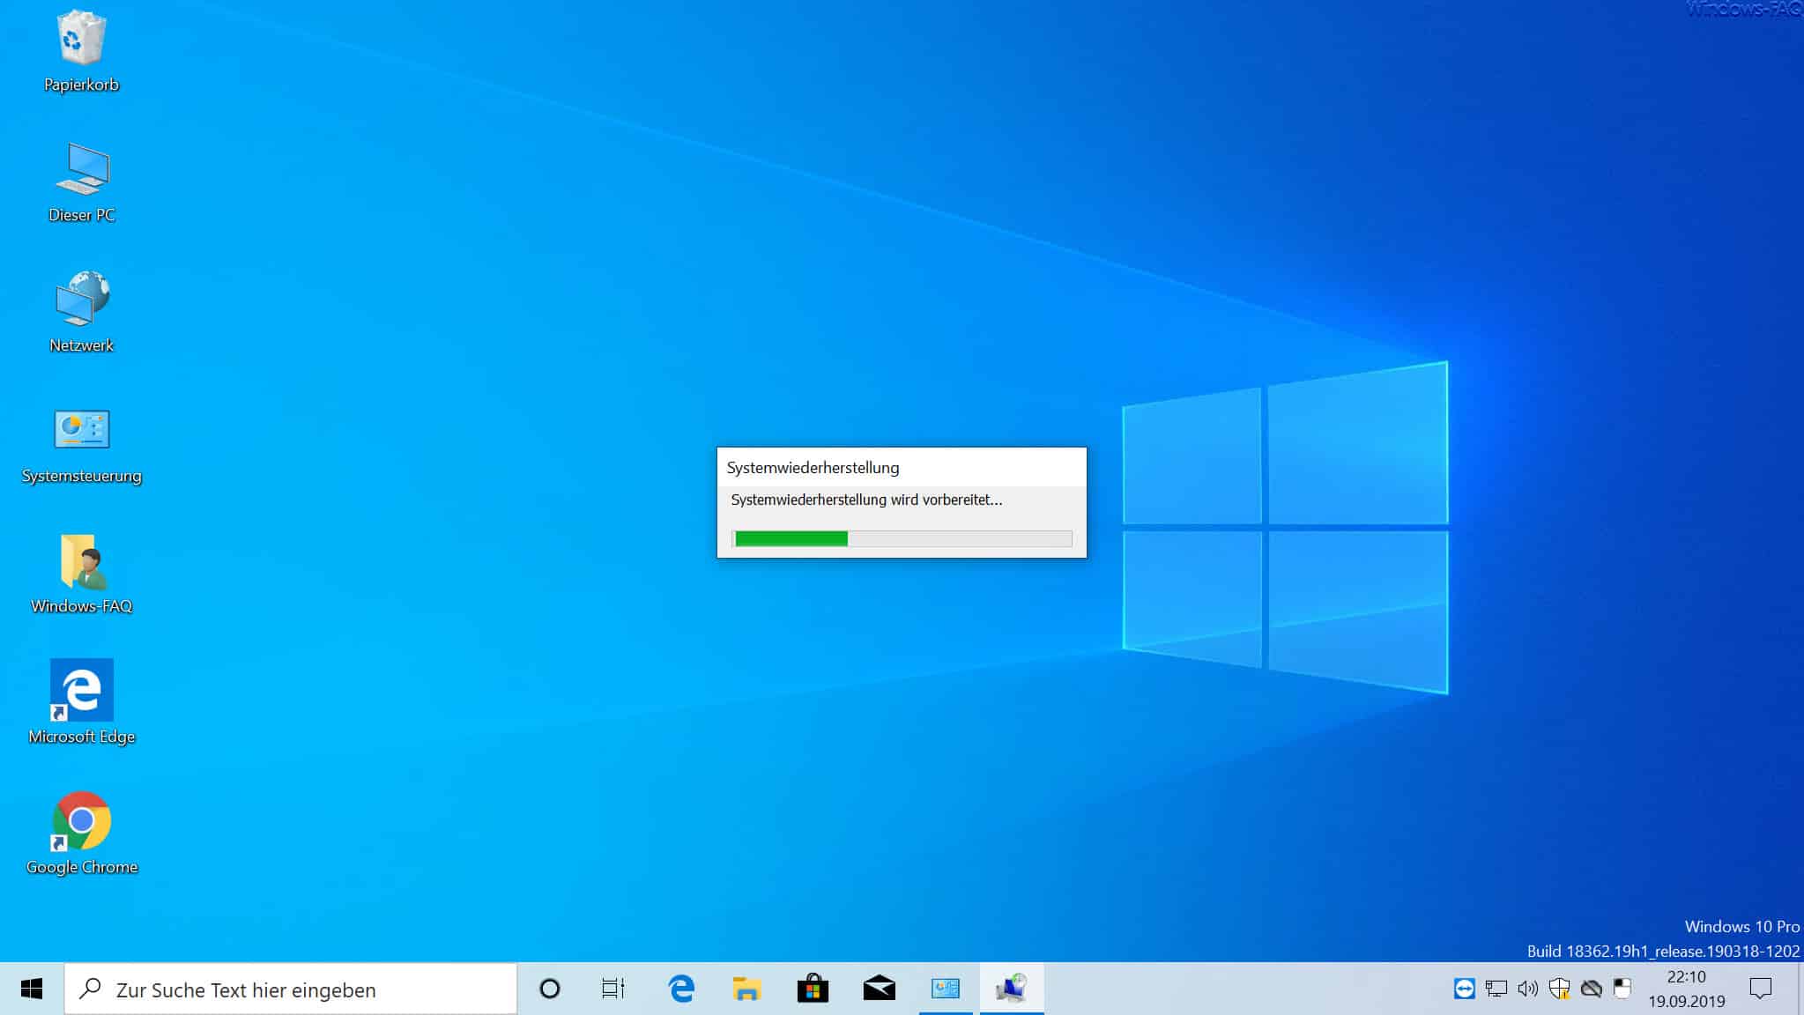This screenshot has width=1804, height=1015.
Task: Open File Explorer from the taskbar
Action: [x=746, y=989]
